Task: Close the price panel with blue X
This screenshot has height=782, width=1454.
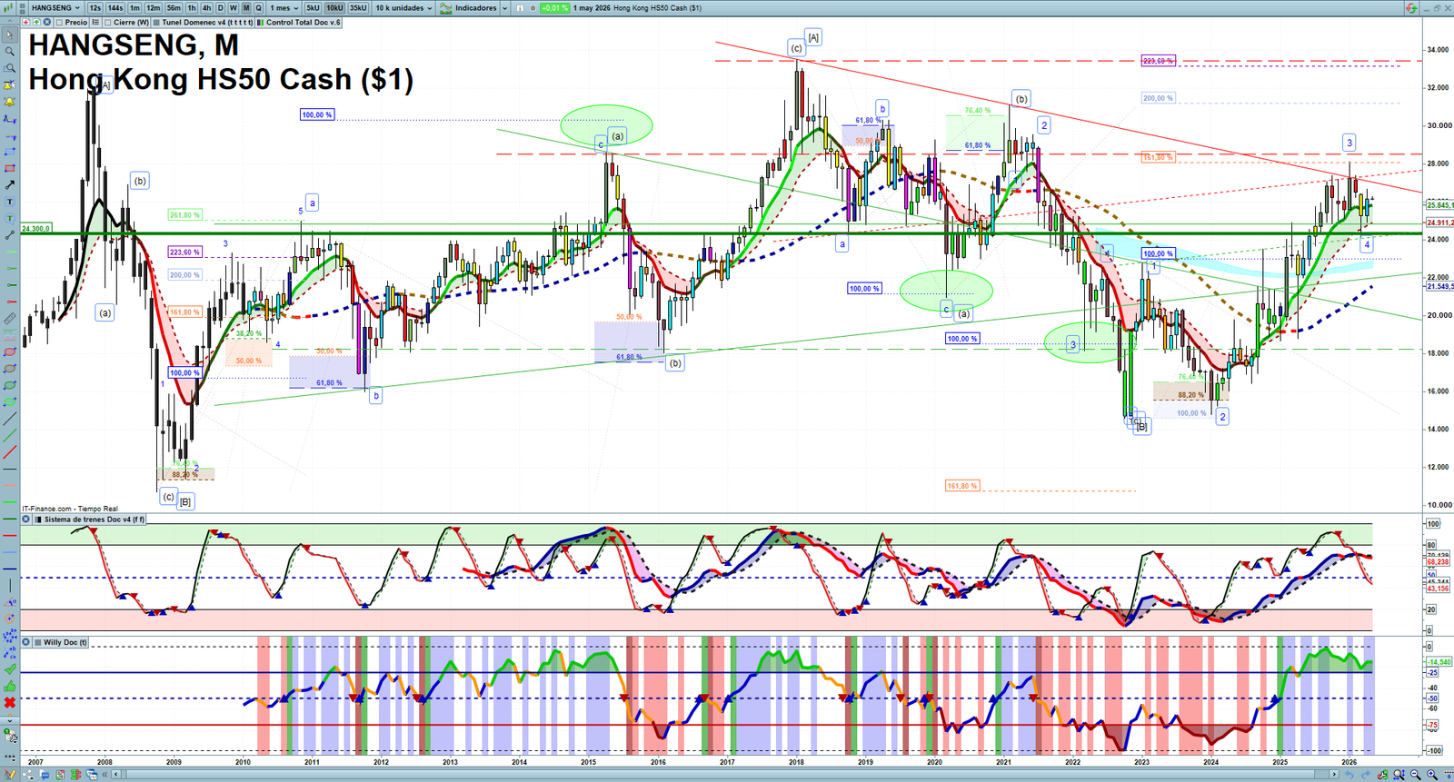Action: [x=47, y=22]
